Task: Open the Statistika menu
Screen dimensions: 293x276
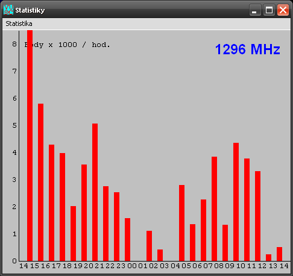Action: pyautogui.click(x=19, y=24)
